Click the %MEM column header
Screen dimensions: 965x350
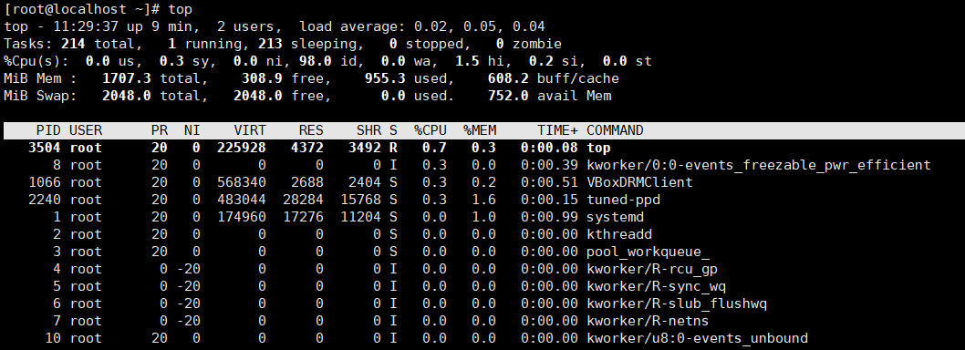pos(480,130)
